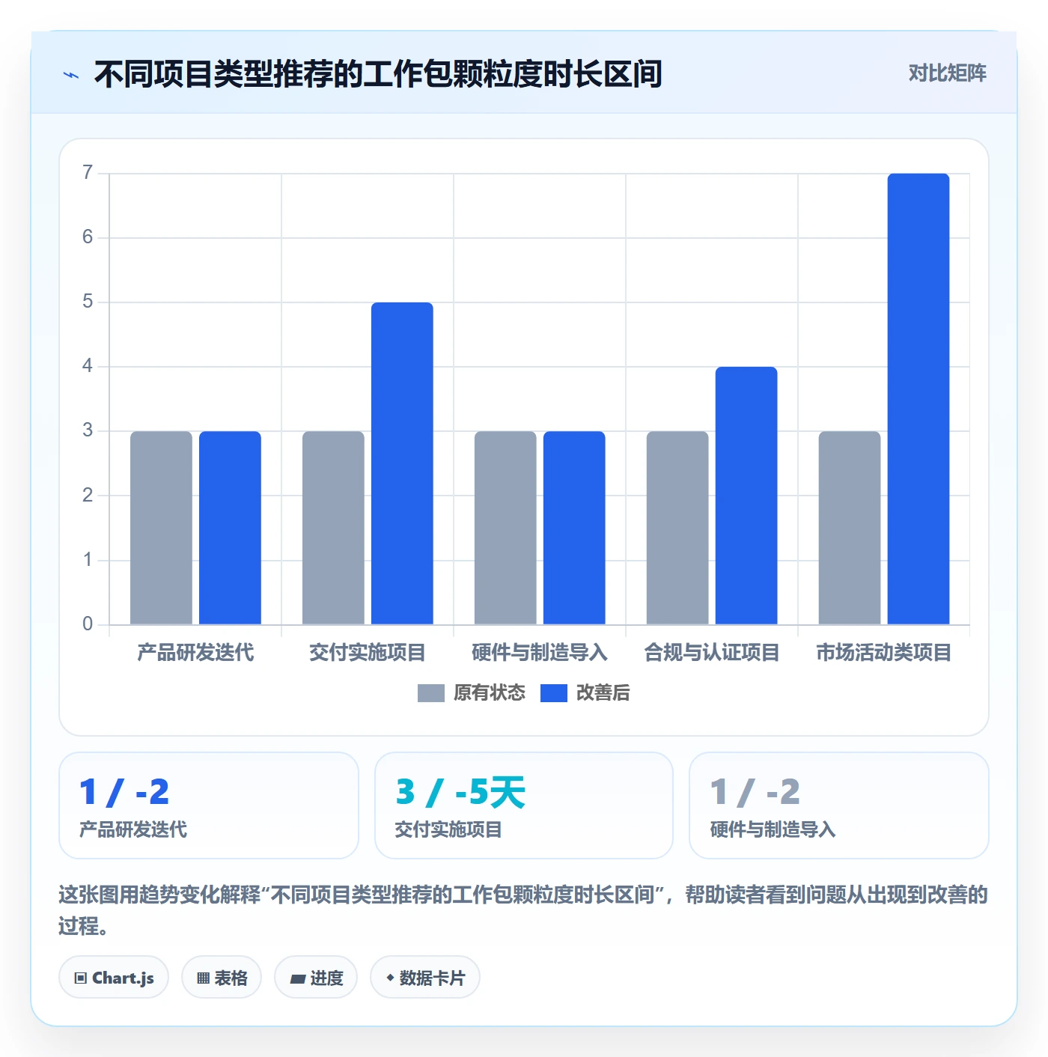Click the 交付实施项目 stat card label
The image size is (1048, 1057).
[x=448, y=829]
